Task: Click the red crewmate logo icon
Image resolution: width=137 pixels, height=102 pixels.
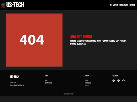Action: tap(3, 5)
